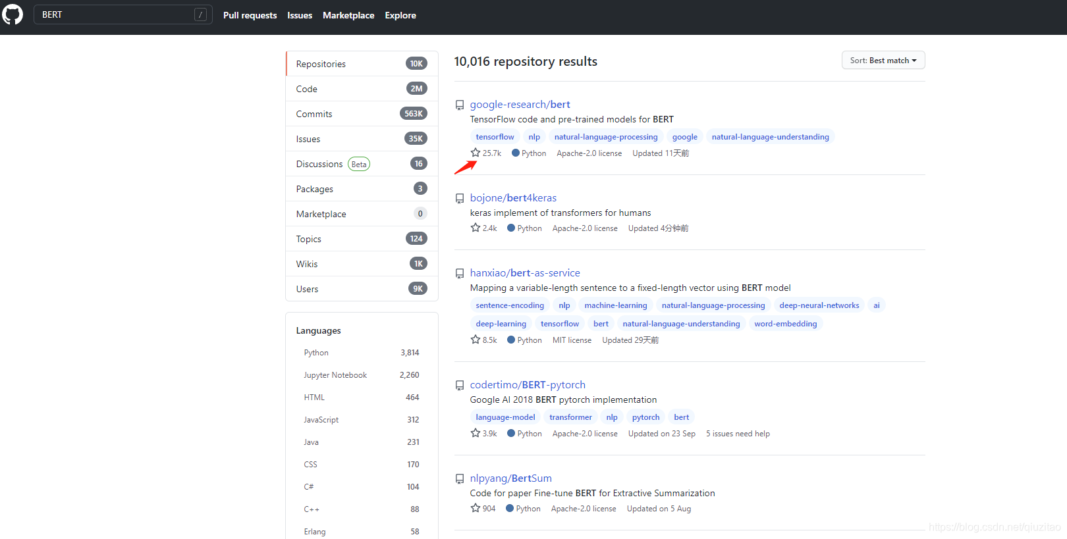Click the transformer topic tag
Viewport: 1067px width, 539px height.
(570, 417)
